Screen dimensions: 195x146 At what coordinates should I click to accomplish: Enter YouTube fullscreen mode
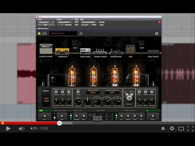[190, 129]
